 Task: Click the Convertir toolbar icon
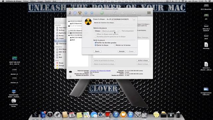(123, 13)
